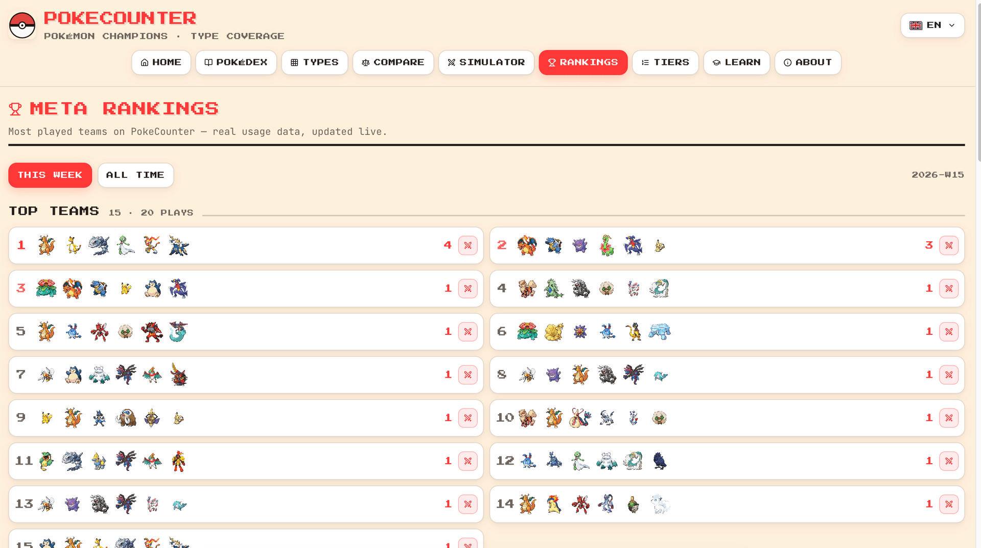Screen dimensions: 981x548
Task: Click simulate icon for team rank 7
Action: [x=468, y=375]
